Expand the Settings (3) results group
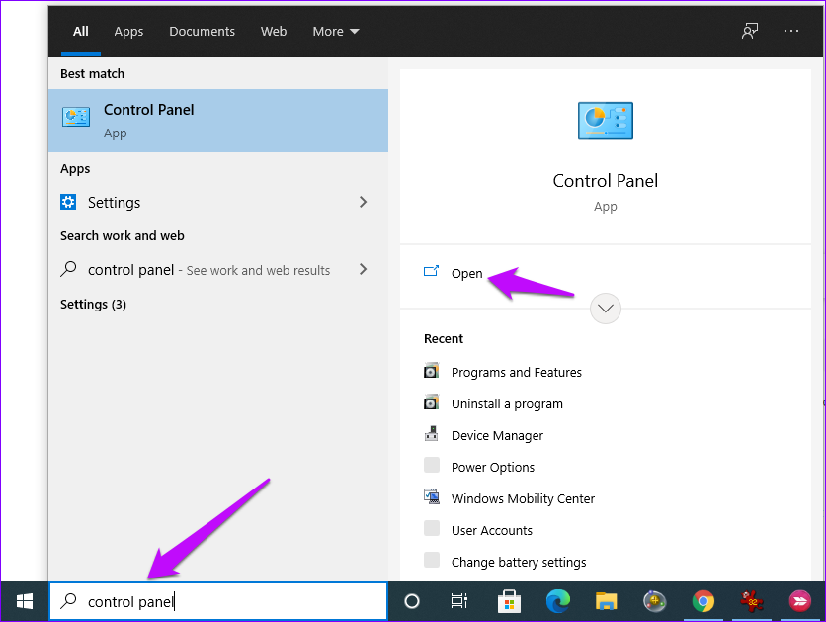The width and height of the screenshot is (826, 622). 93,305
